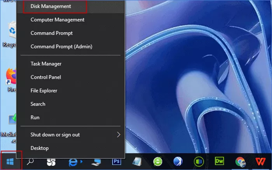Launch WPS Office from the taskbar
The width and height of the screenshot is (272, 170).
(x=260, y=161)
